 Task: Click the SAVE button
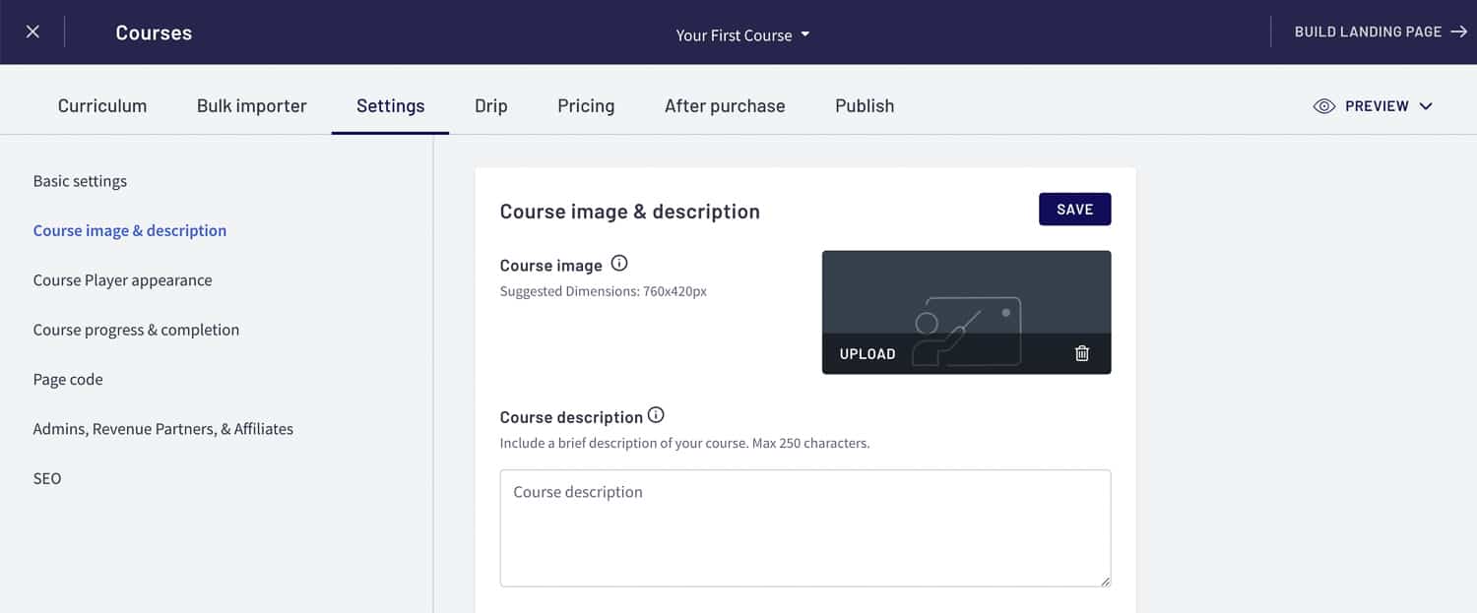pos(1074,209)
